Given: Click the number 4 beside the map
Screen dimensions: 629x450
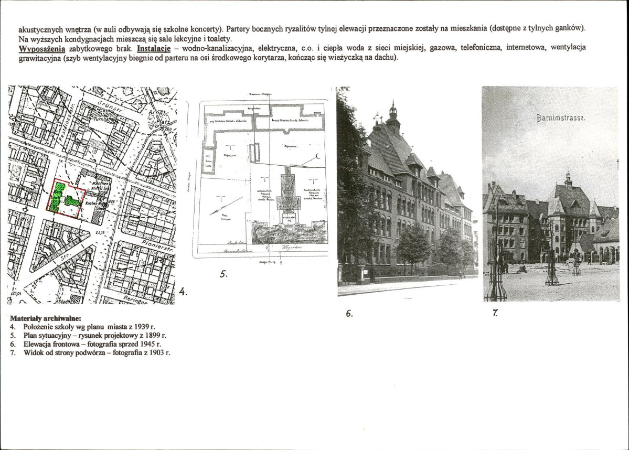Looking at the screenshot, I should [x=183, y=290].
